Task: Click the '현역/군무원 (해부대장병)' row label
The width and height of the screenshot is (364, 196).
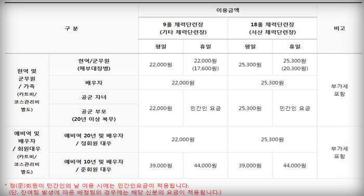Action: 94,64
